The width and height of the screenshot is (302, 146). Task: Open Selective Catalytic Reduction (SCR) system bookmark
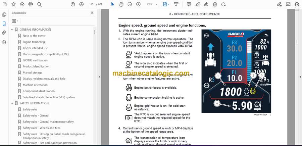tap(49, 97)
